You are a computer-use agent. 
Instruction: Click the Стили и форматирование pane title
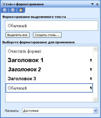[24, 4]
